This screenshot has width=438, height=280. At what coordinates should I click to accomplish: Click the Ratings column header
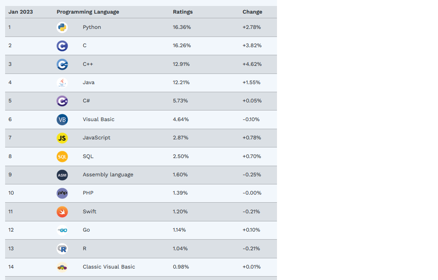click(x=183, y=12)
